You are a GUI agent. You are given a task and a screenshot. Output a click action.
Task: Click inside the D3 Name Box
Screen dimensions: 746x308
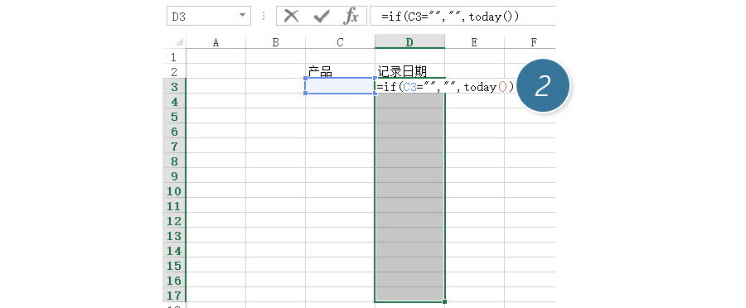(201, 17)
